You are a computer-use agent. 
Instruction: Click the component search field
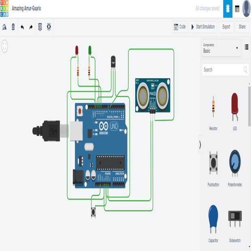click(223, 70)
